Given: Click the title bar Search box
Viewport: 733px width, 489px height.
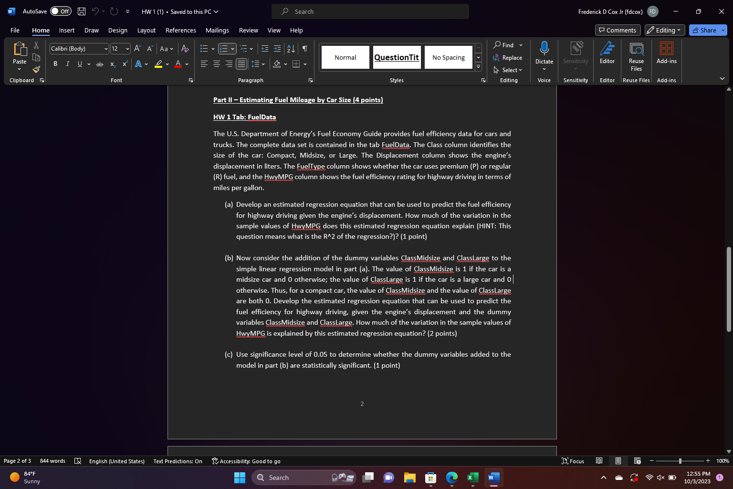Looking at the screenshot, I should pyautogui.click(x=370, y=11).
